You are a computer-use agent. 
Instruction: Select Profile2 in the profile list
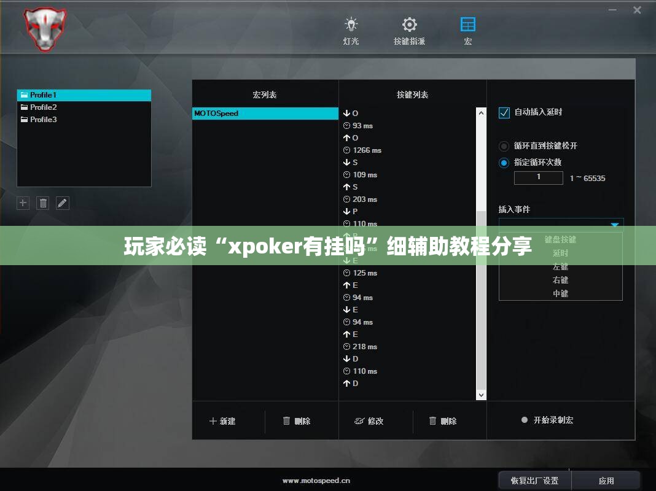click(84, 107)
